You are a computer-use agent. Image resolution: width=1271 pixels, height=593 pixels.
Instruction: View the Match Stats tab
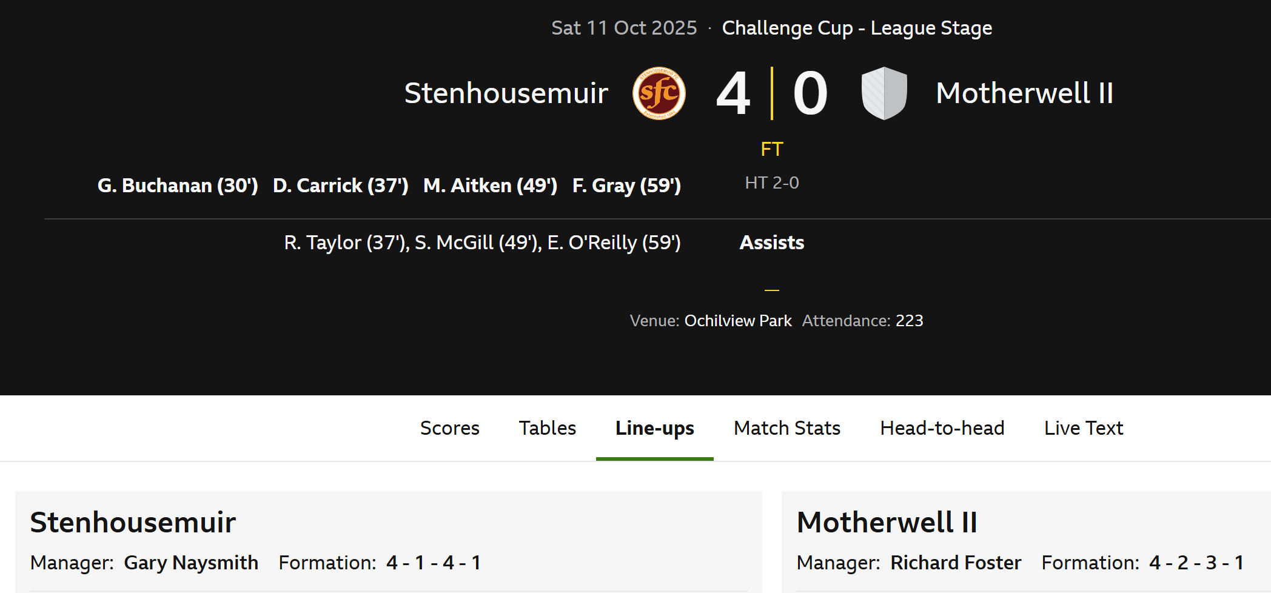tap(786, 428)
